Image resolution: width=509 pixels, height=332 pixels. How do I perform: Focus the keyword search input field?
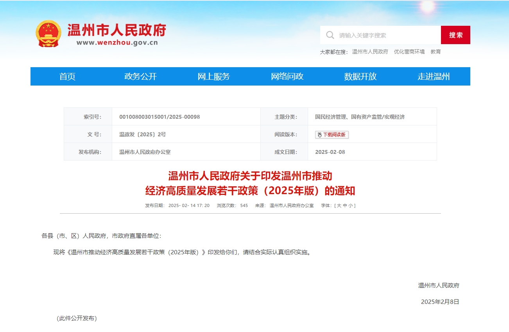tap(387, 35)
